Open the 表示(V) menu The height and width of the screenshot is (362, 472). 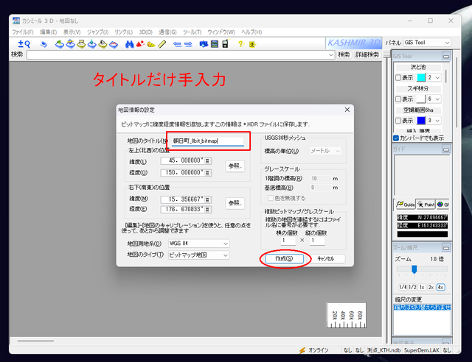click(x=72, y=32)
